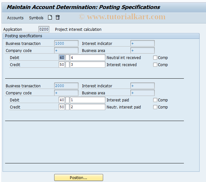This screenshot has width=206, height=182.
Task: Check Comp box for Neutr. interest paid
Action: pos(155,107)
